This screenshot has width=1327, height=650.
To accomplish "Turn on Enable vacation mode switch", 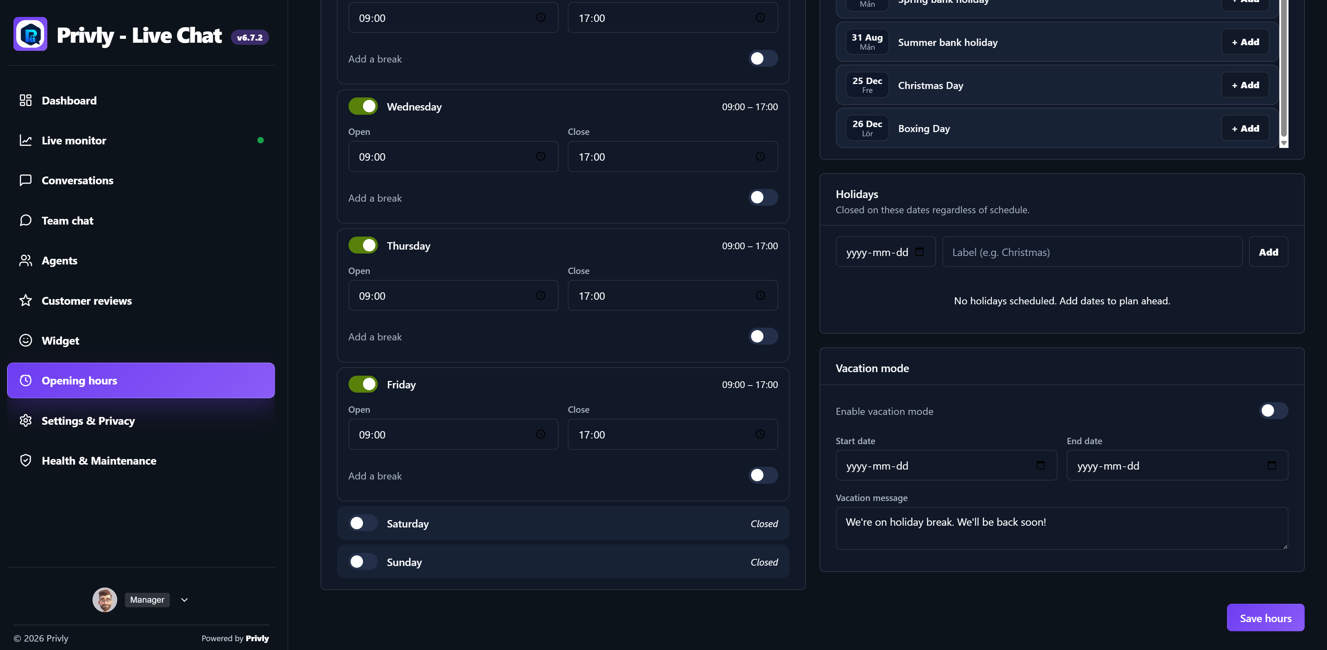I will pyautogui.click(x=1273, y=411).
